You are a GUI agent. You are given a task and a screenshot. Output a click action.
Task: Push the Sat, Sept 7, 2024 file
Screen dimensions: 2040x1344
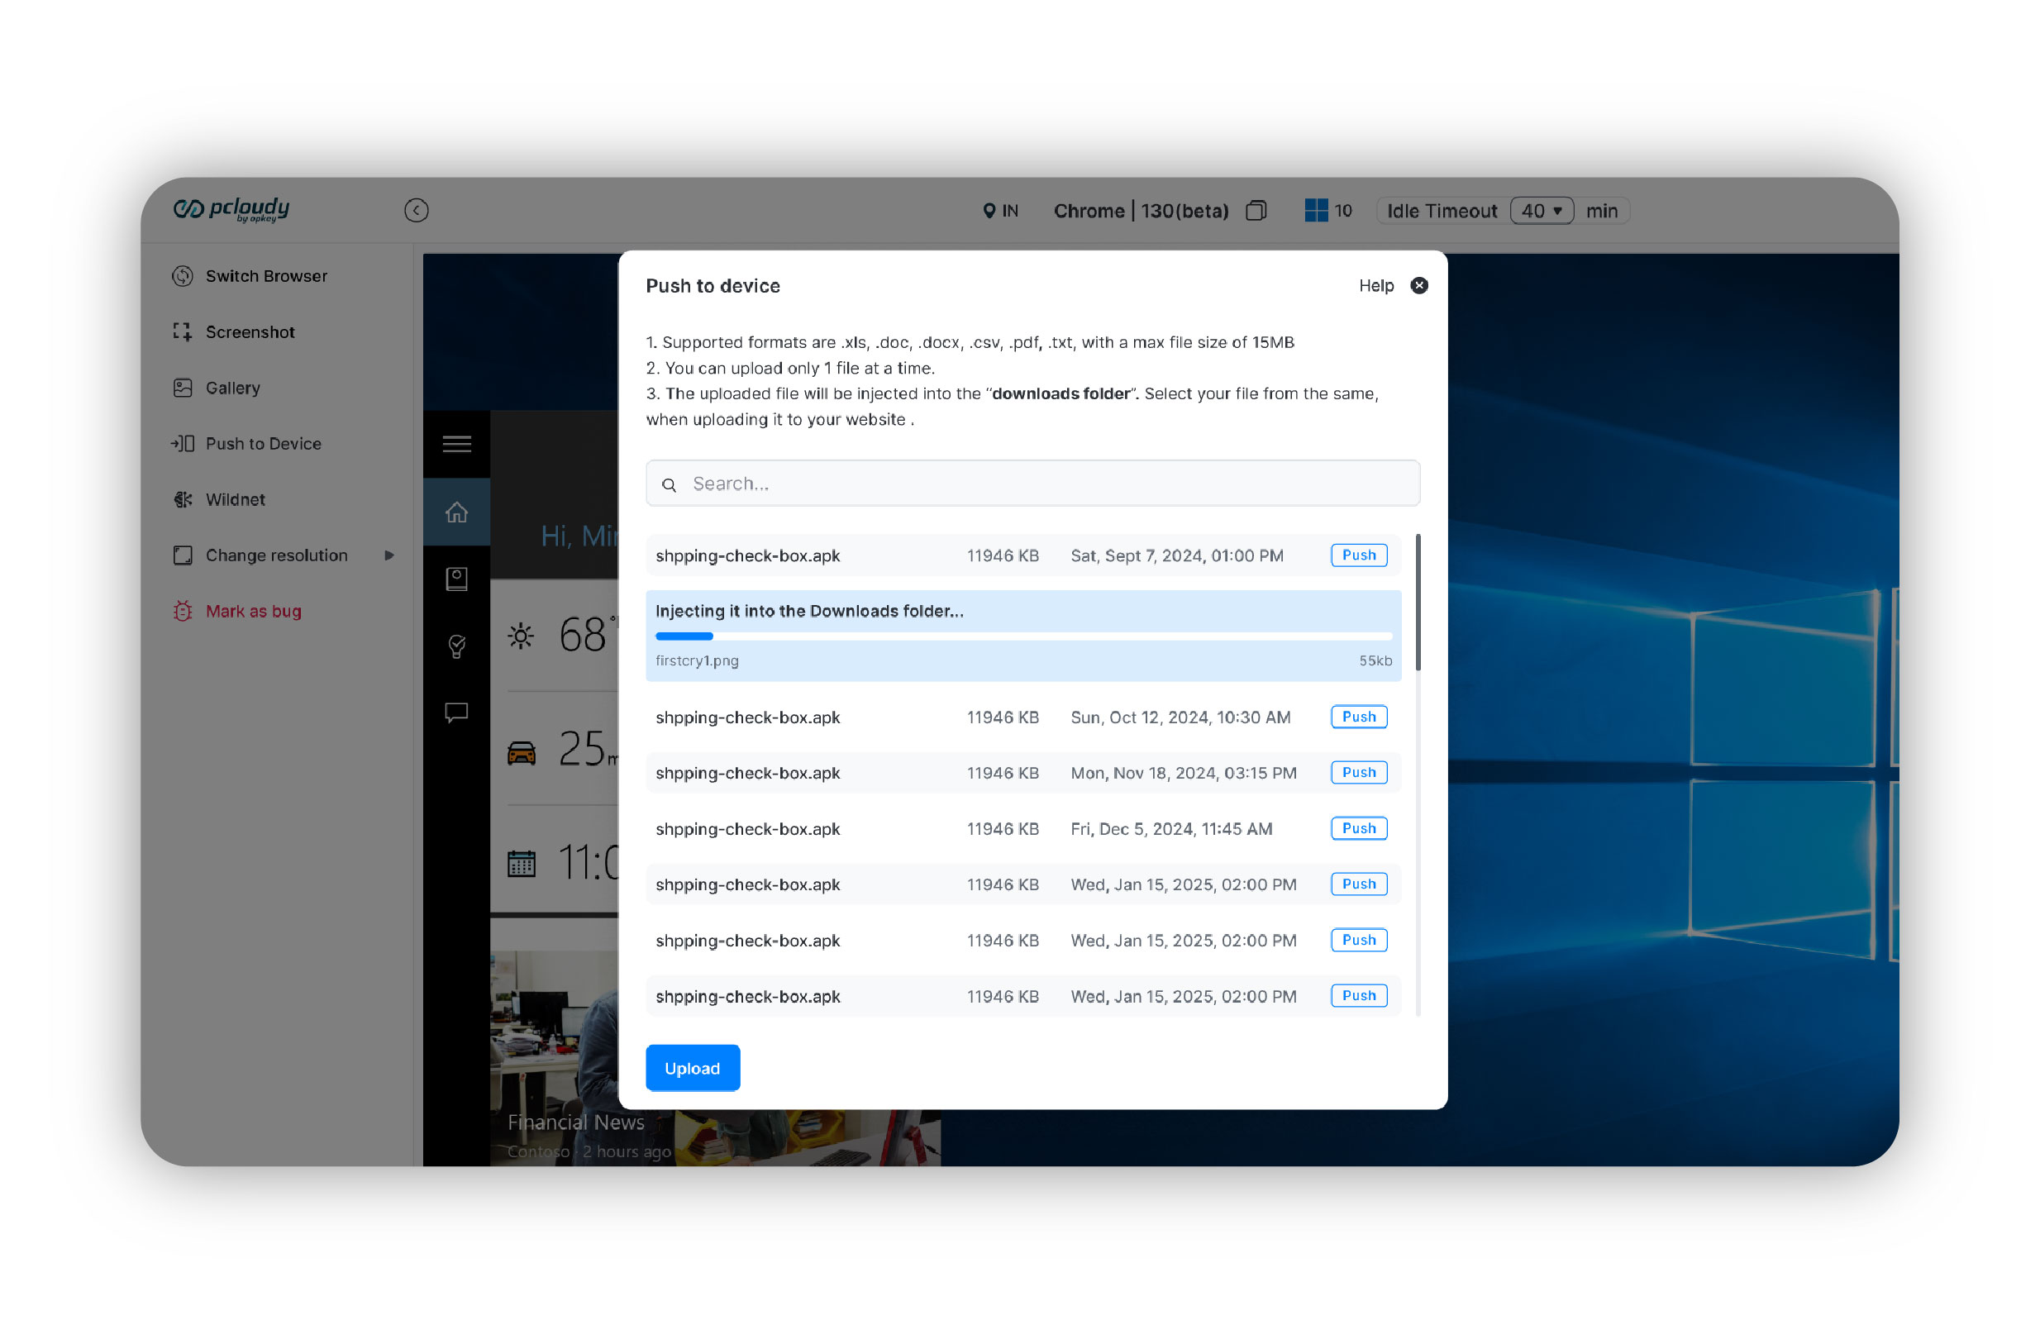tap(1359, 555)
